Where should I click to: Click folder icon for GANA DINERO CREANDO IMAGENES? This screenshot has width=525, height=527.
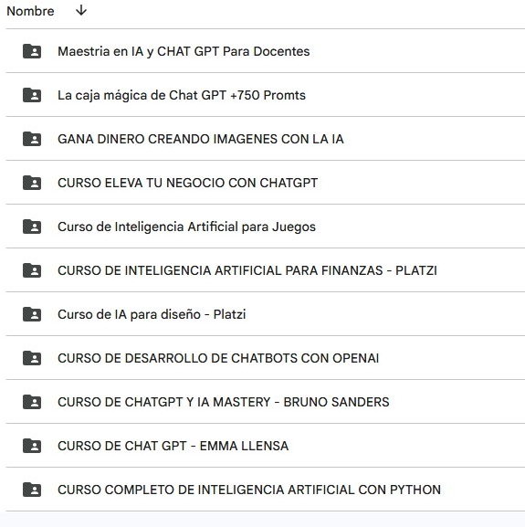click(x=32, y=139)
